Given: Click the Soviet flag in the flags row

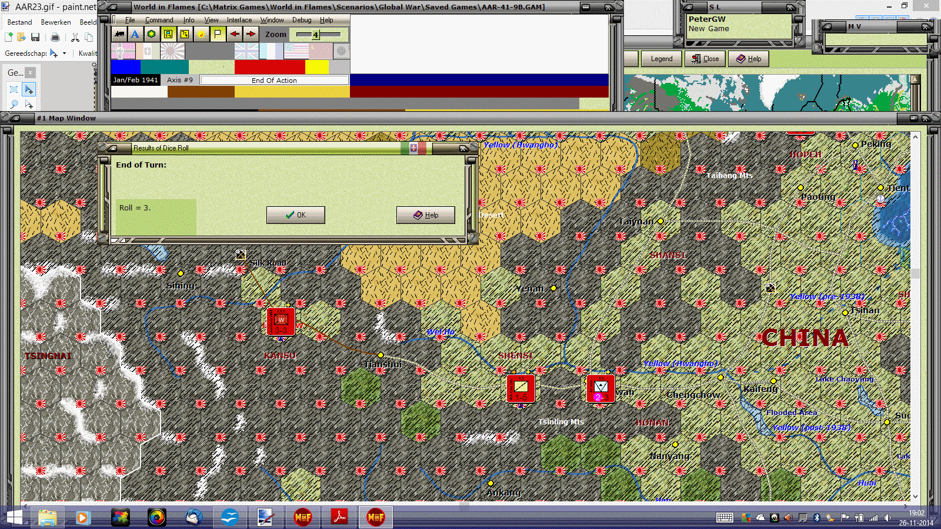Looking at the screenshot, I should coord(320,51).
